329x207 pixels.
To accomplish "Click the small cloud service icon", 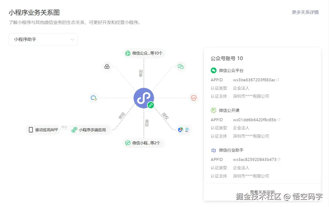I will [x=187, y=130].
